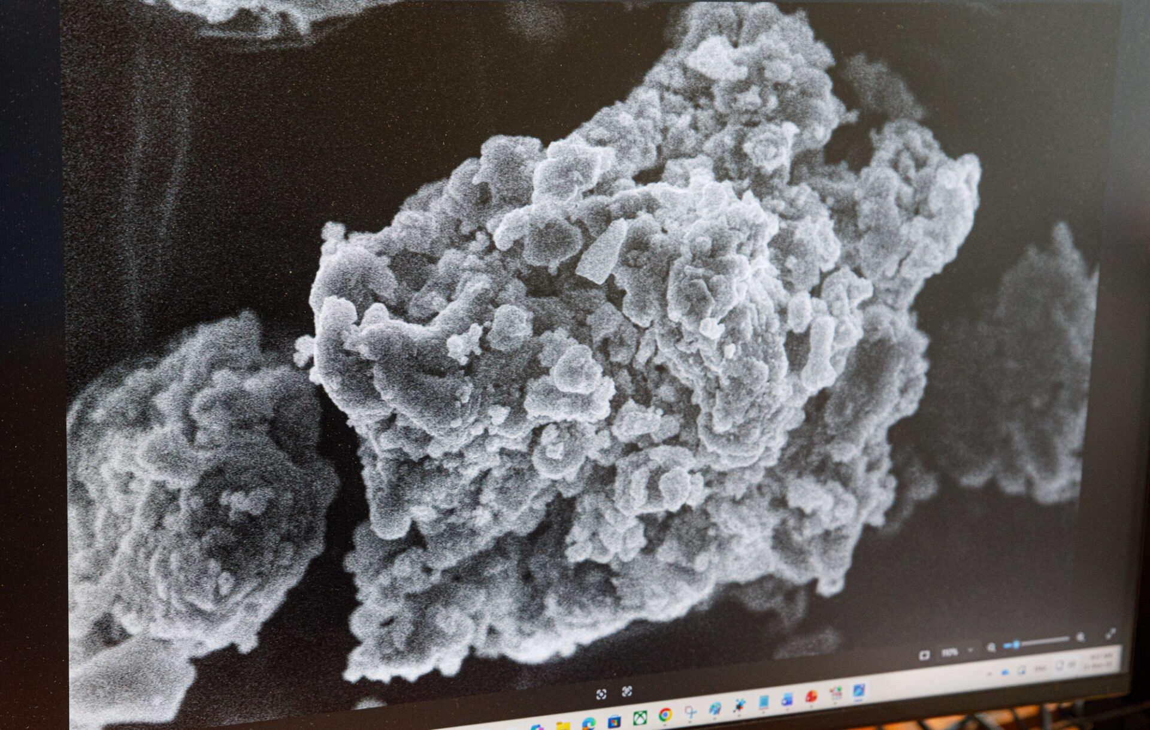Expand the hidden icons chevron in system tray
The width and height of the screenshot is (1150, 730).
(x=989, y=673)
